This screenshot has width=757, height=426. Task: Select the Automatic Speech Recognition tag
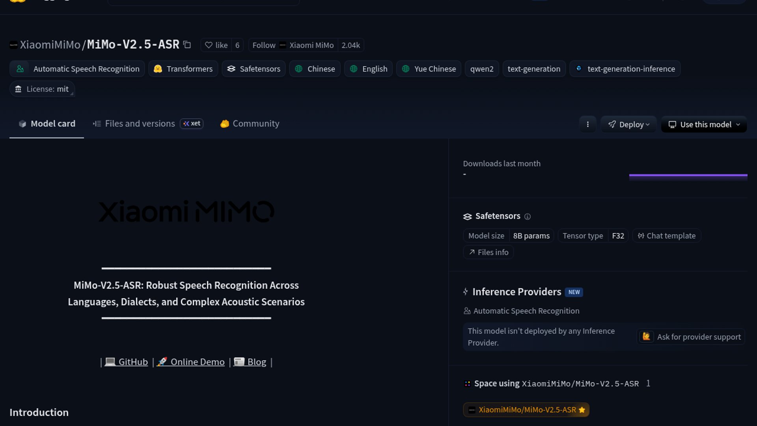[x=77, y=69]
